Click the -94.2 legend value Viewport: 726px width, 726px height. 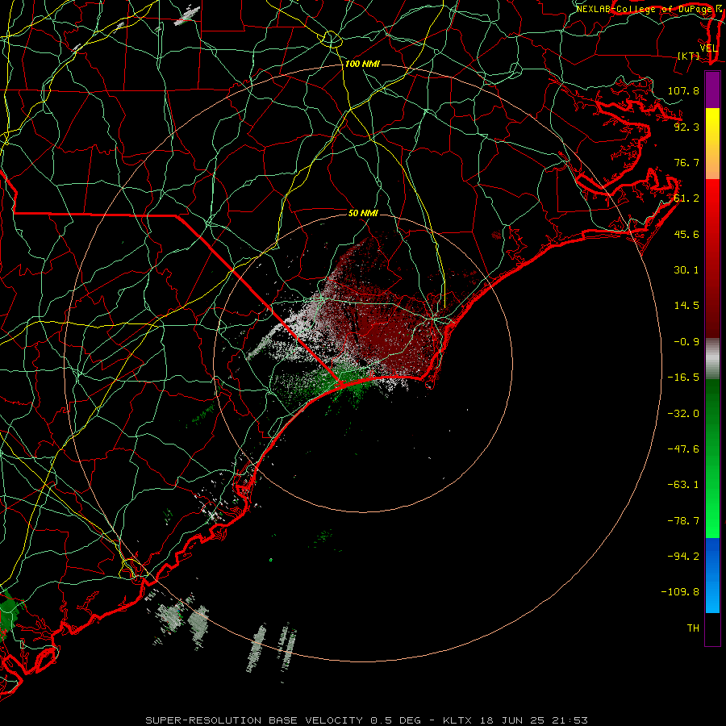coord(683,556)
